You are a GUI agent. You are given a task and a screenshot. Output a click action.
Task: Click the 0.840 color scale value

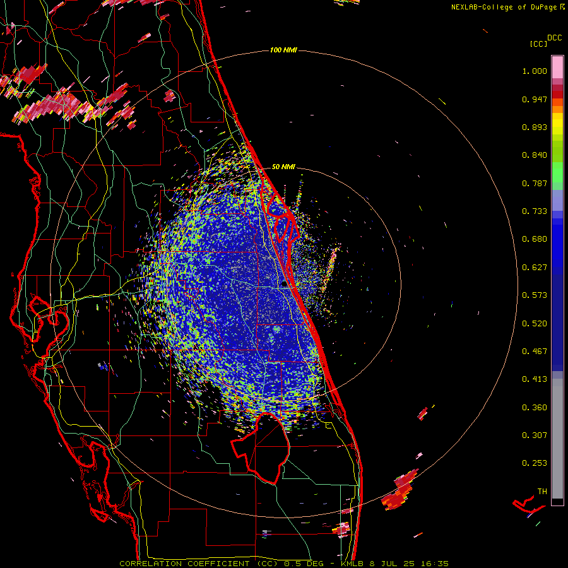coord(535,155)
